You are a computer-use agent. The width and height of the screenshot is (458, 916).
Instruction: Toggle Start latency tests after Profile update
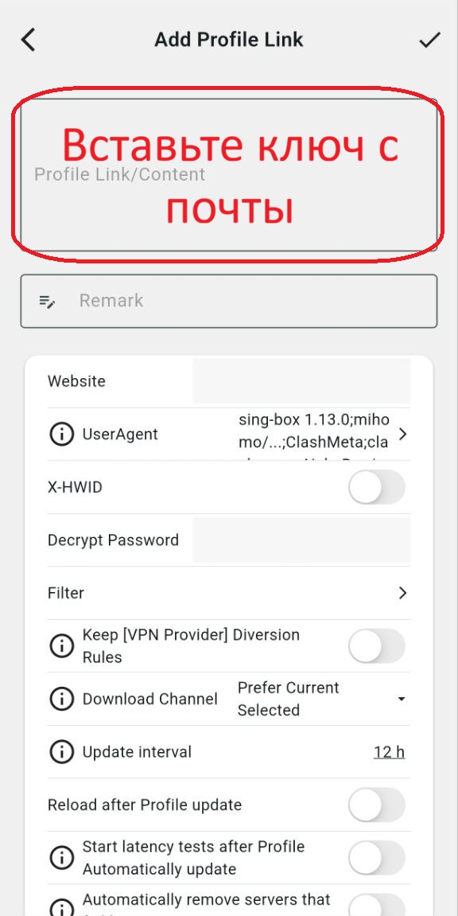point(376,858)
